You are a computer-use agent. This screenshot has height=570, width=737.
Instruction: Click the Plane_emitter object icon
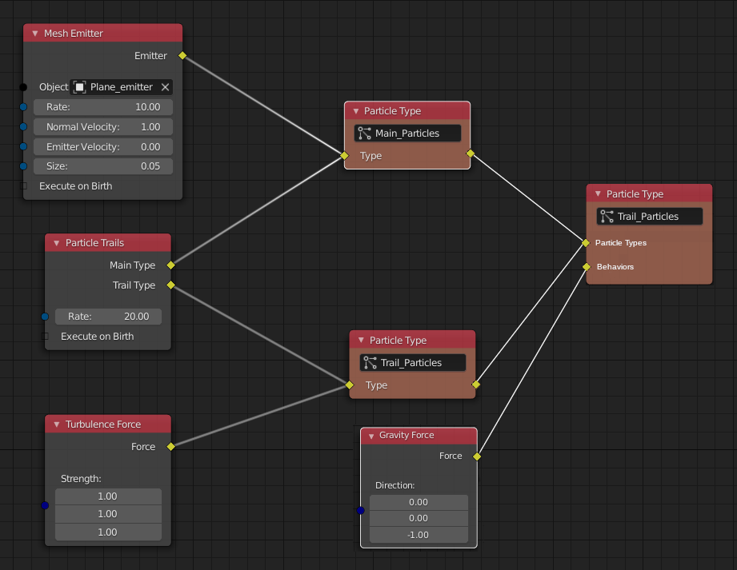(80, 87)
